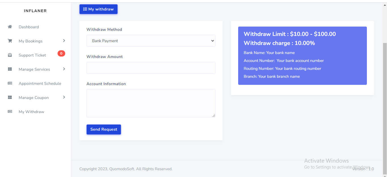Image resolution: width=387 pixels, height=177 pixels.
Task: Expand the Manage Coupon chevron
Action: click(64, 97)
